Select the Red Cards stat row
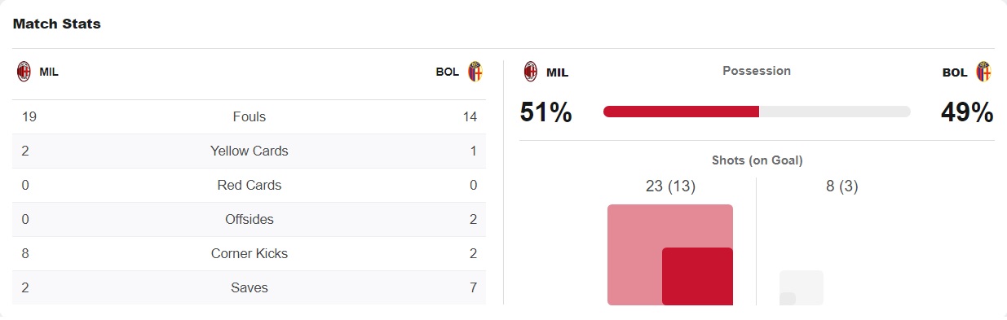1007x320 pixels. pyautogui.click(x=249, y=185)
